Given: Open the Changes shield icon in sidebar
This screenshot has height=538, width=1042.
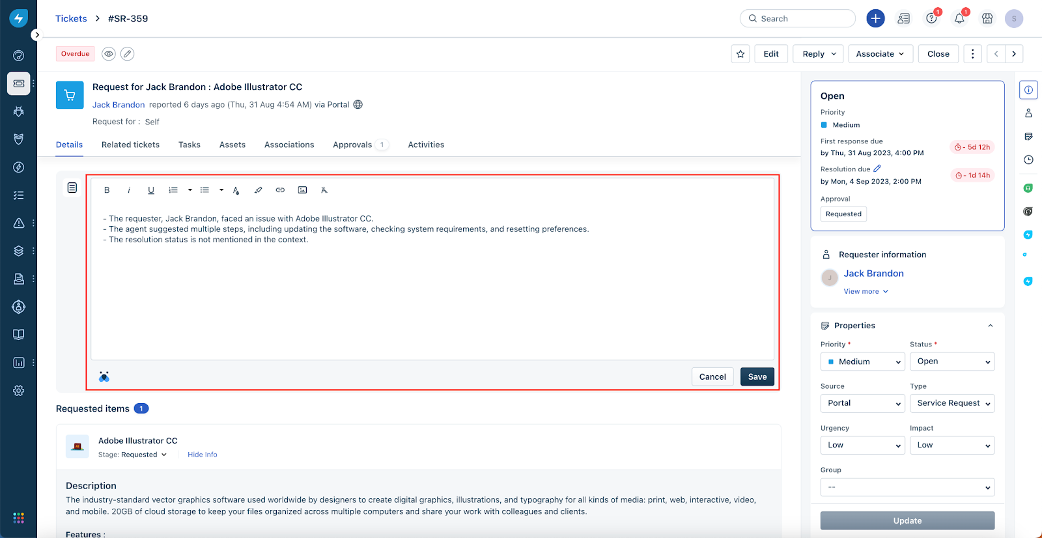Looking at the screenshot, I should pos(19,139).
